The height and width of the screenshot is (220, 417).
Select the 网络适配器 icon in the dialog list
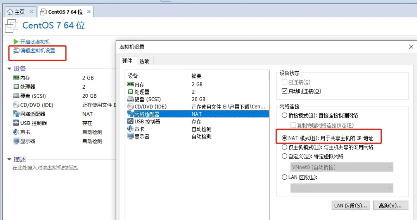130,114
